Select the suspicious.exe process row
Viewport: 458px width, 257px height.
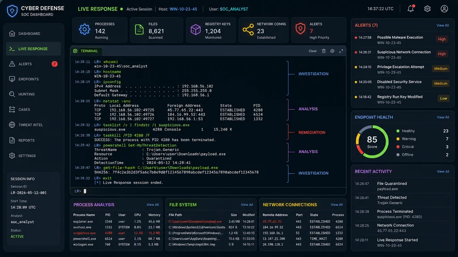tap(117, 233)
